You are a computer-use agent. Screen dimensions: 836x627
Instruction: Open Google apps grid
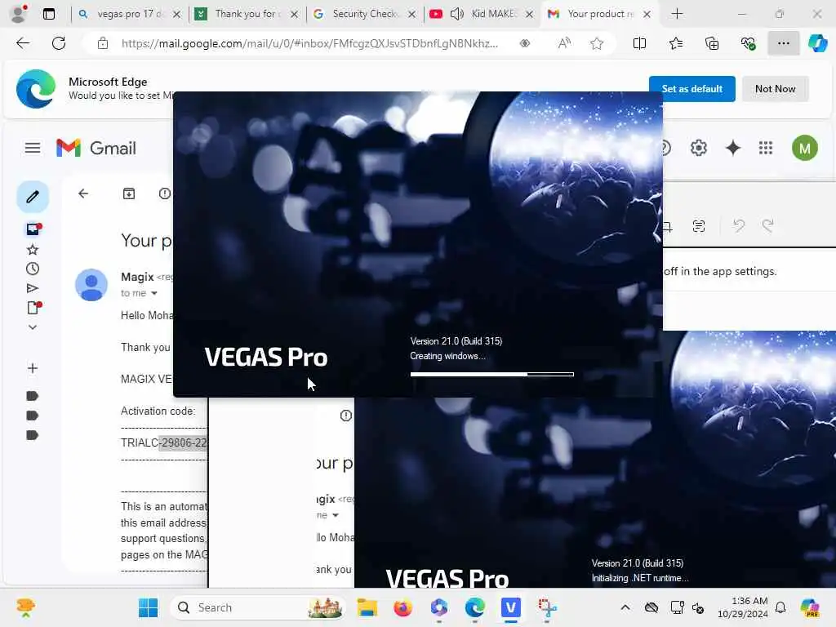tap(766, 148)
